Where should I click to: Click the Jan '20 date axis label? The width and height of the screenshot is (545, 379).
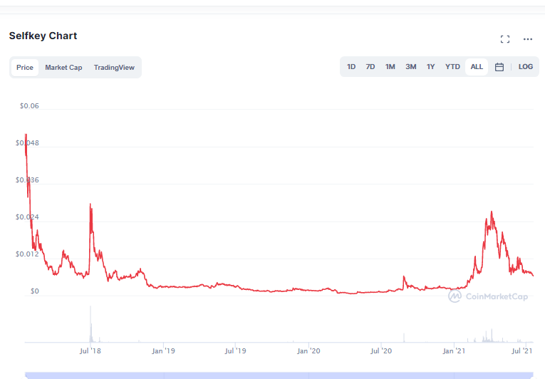(308, 351)
